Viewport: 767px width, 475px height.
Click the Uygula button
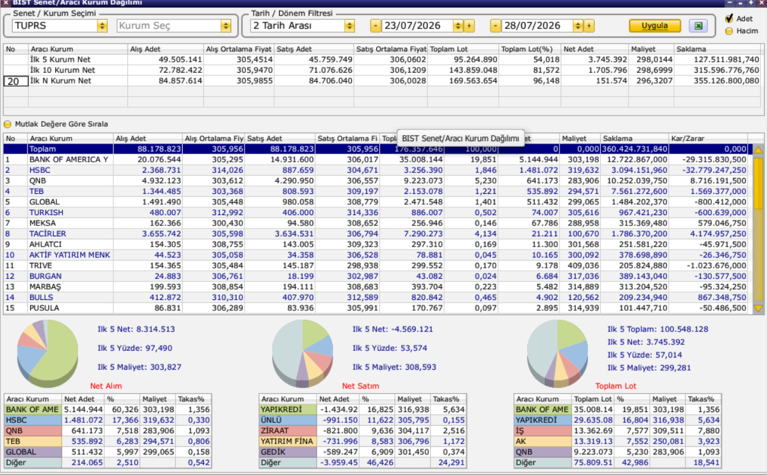655,26
